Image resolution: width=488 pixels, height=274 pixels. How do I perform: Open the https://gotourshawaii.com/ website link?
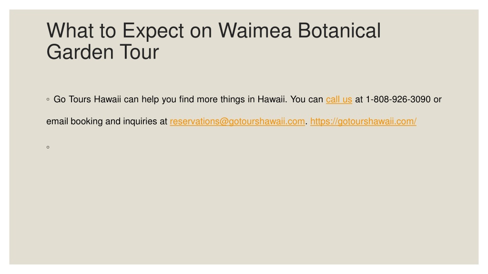coord(363,121)
